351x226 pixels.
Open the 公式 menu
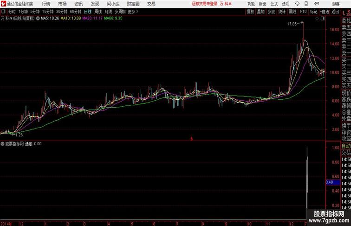274,4
